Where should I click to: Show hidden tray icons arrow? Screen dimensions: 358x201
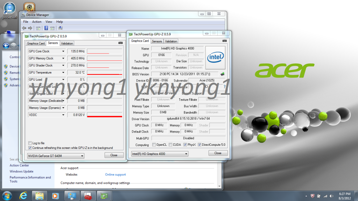(x=306, y=196)
